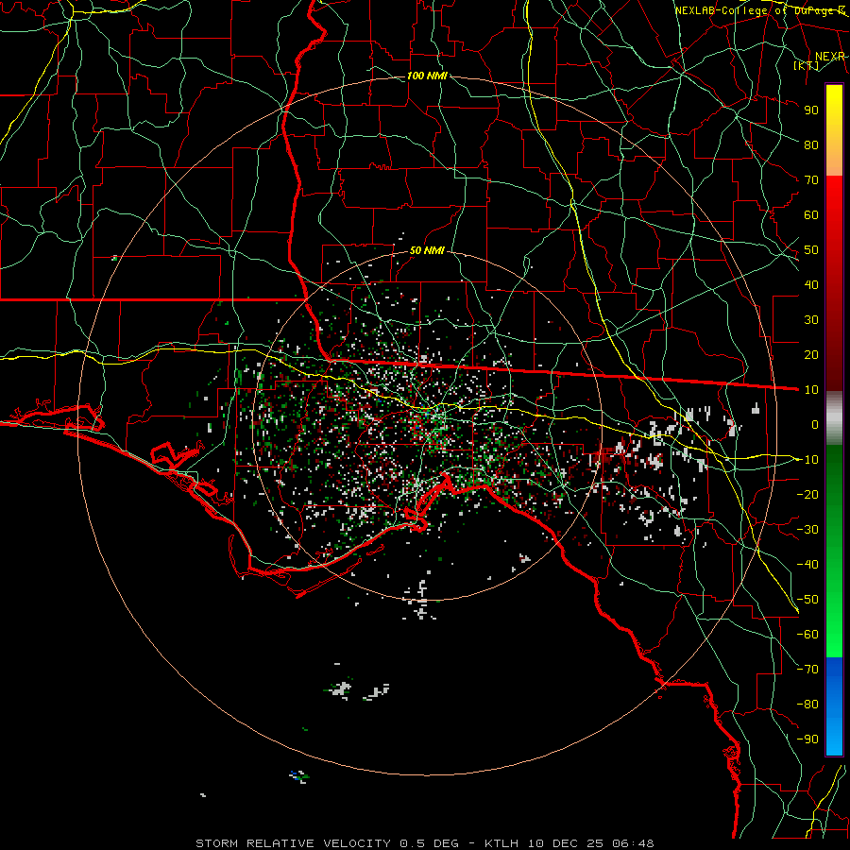This screenshot has height=850, width=850.
Task: Click the "[KT]" units label above color bar
Action: coord(807,65)
